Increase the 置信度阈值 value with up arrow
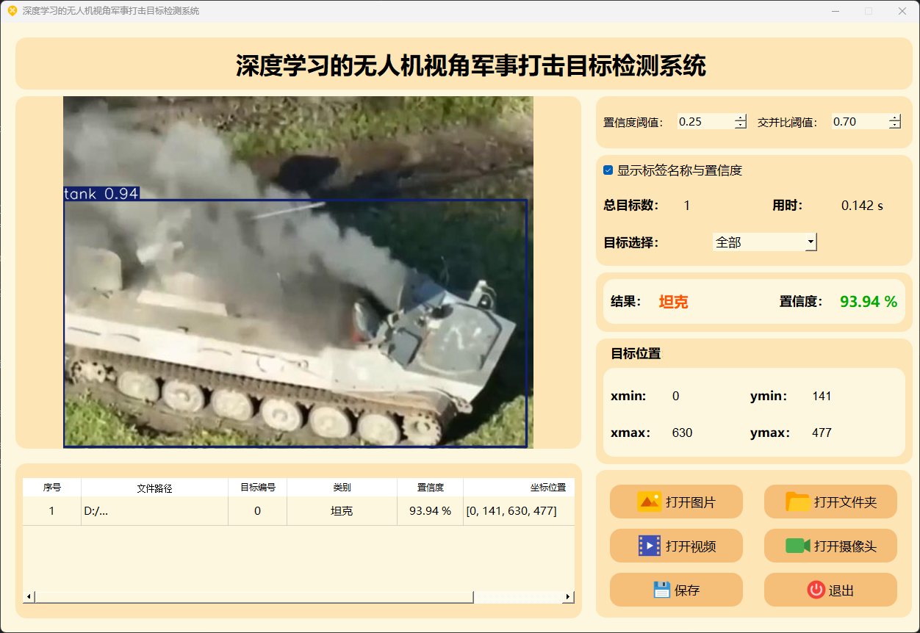Screen dimensions: 920x633 pos(741,117)
